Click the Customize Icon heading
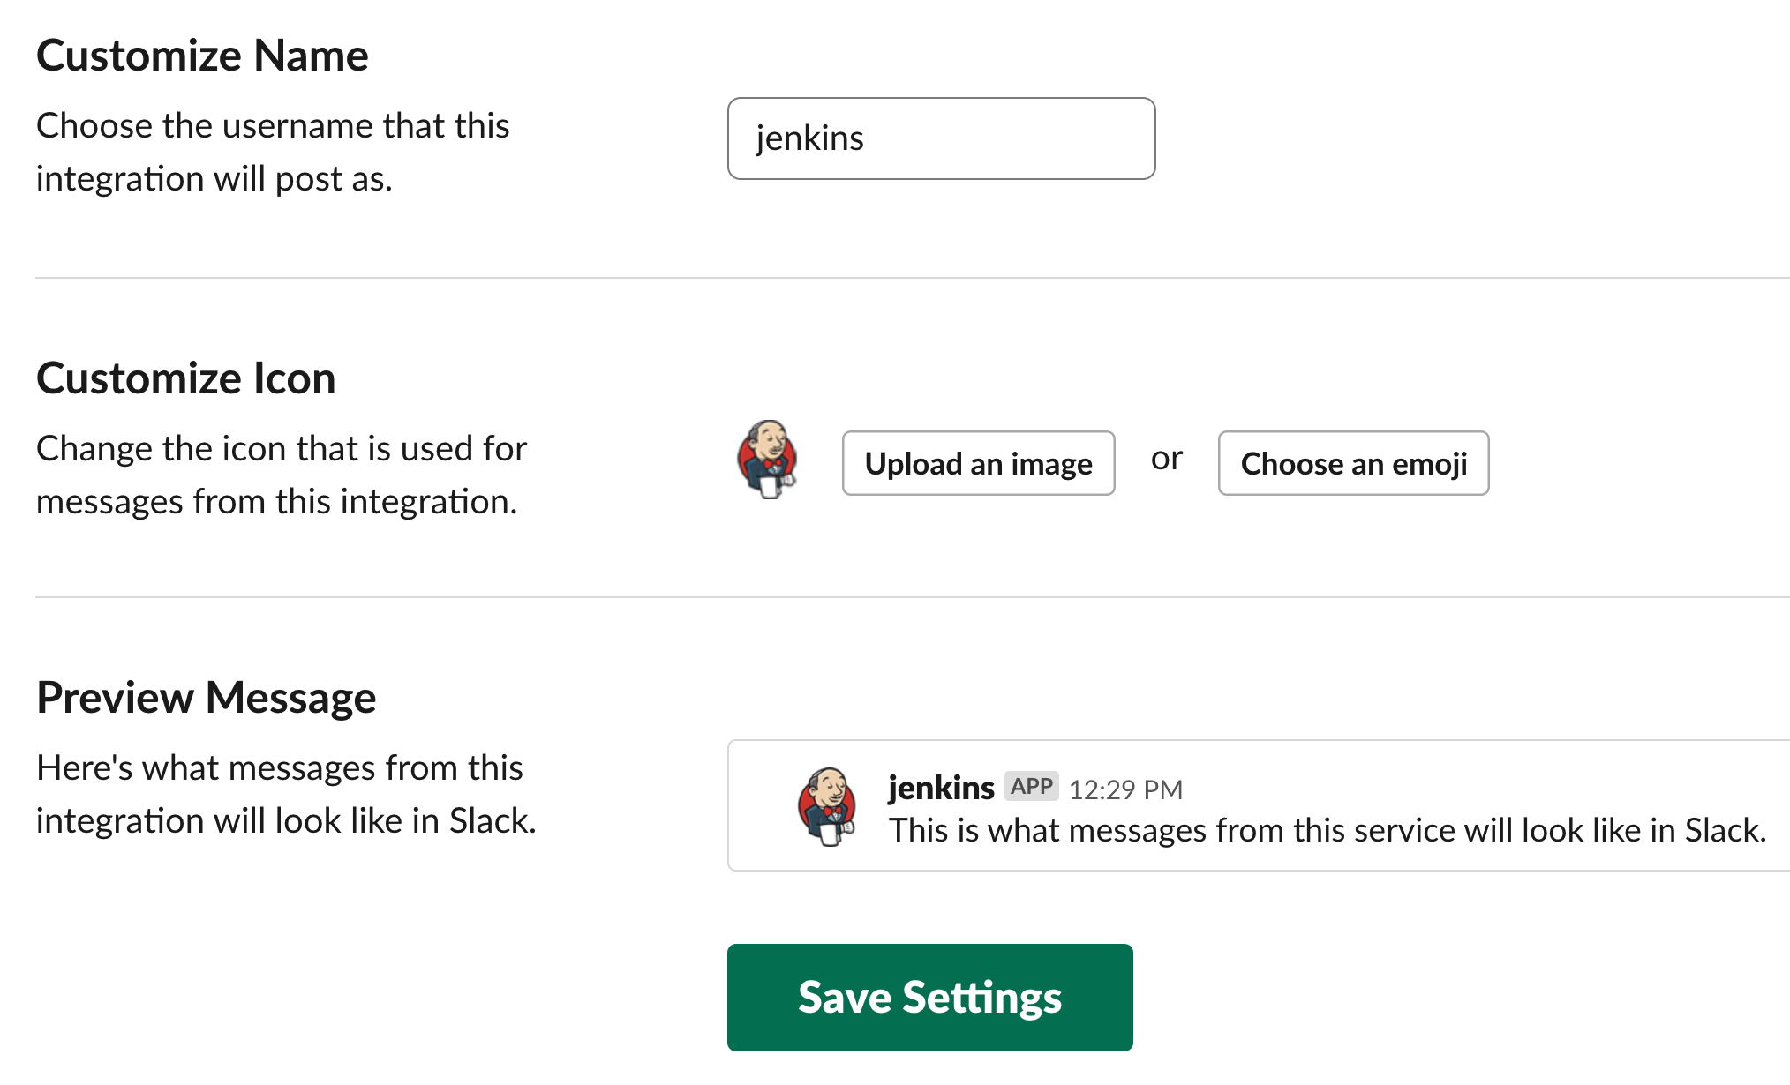Viewport: 1790px width, 1085px height. tap(185, 378)
